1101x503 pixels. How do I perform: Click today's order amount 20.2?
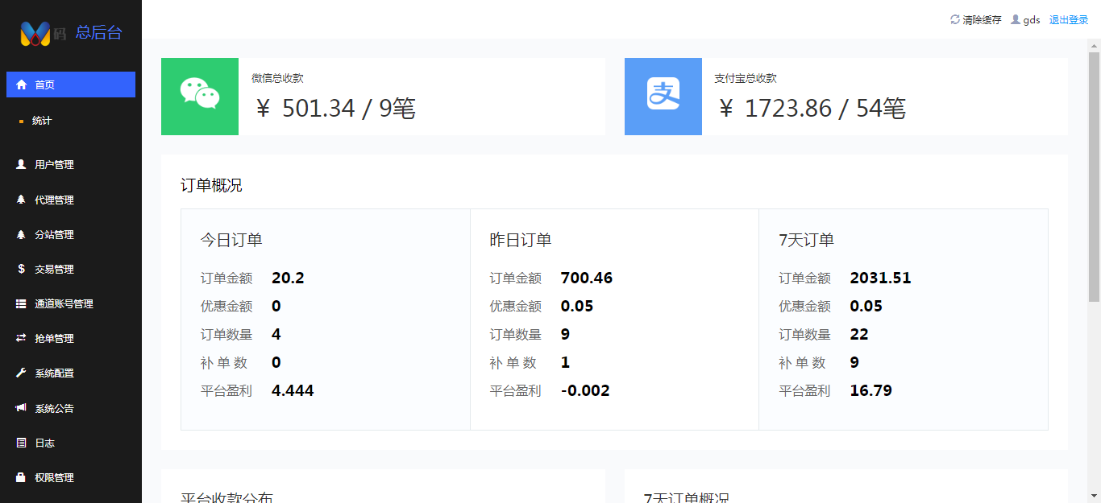tap(288, 278)
